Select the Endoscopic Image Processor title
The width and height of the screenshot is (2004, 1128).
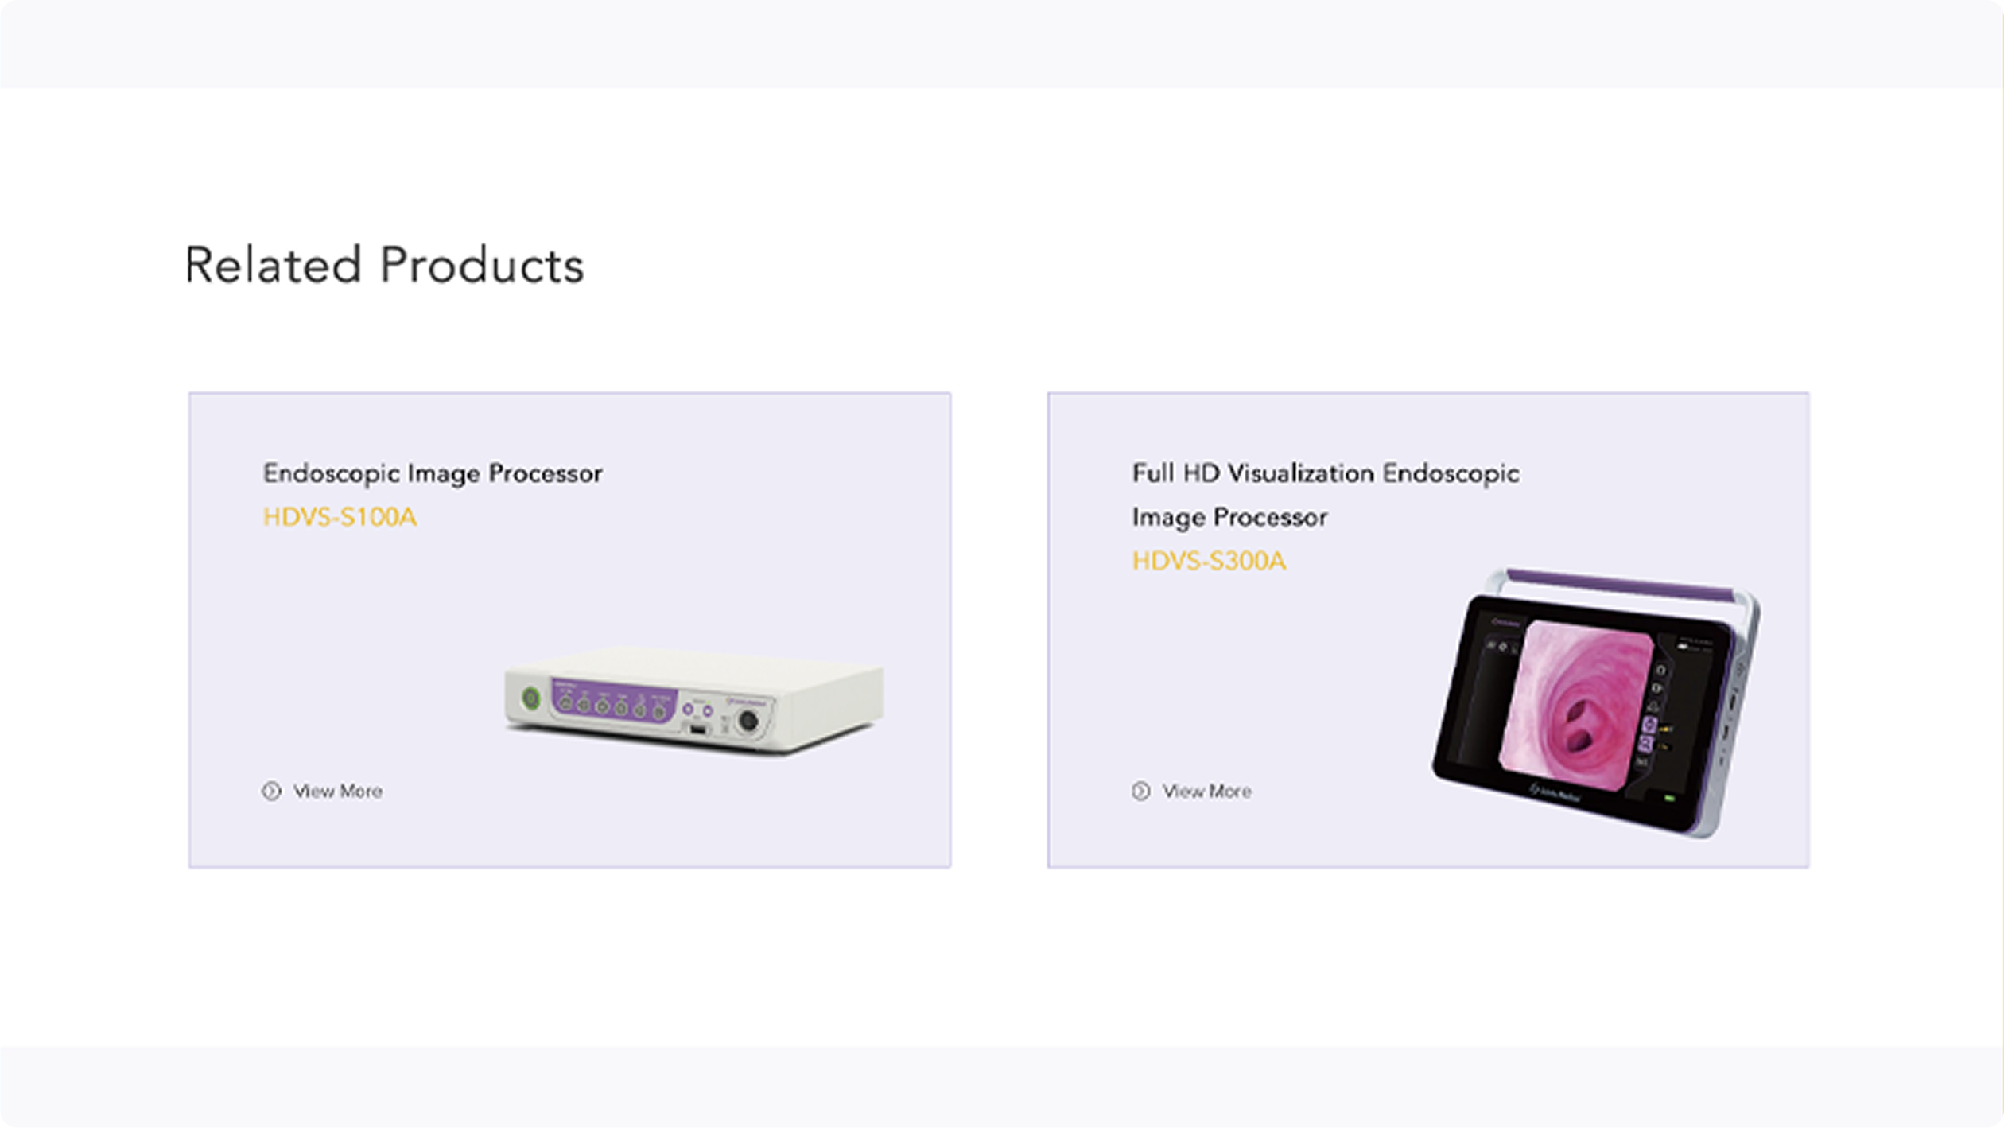click(x=433, y=473)
